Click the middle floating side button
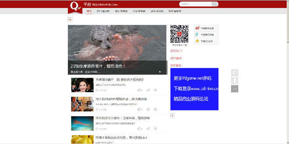Viewport: 289px width, 144px height. pyautogui.click(x=234, y=81)
